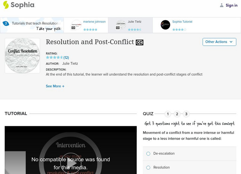Click the "Resolution and Post-Conflict" title

(x=90, y=42)
